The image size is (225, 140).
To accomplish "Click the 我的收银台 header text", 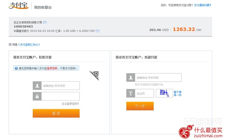I will coord(43,7).
